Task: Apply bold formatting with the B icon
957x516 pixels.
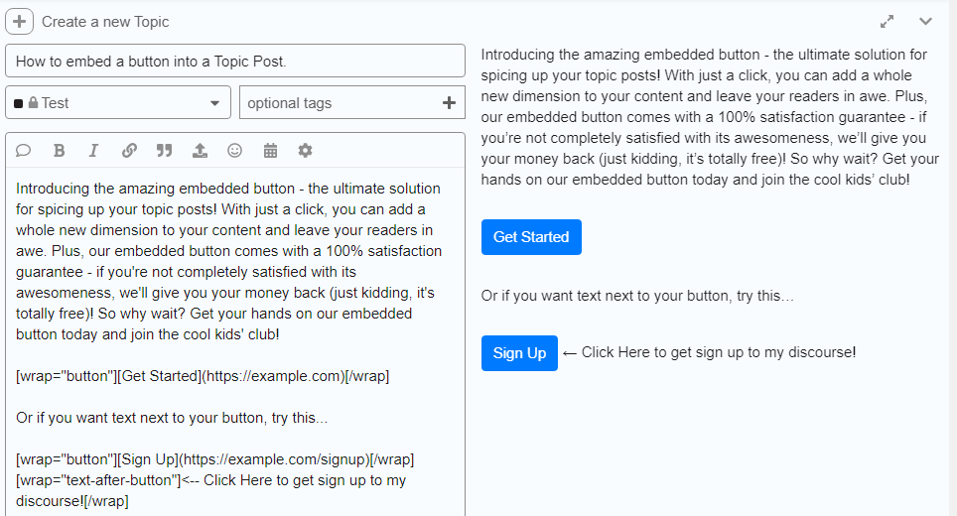Action: tap(60, 151)
